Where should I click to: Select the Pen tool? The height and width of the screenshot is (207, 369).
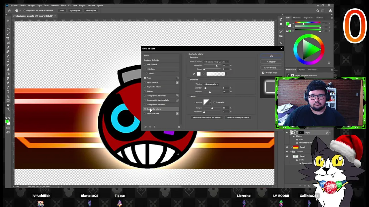tap(8, 87)
